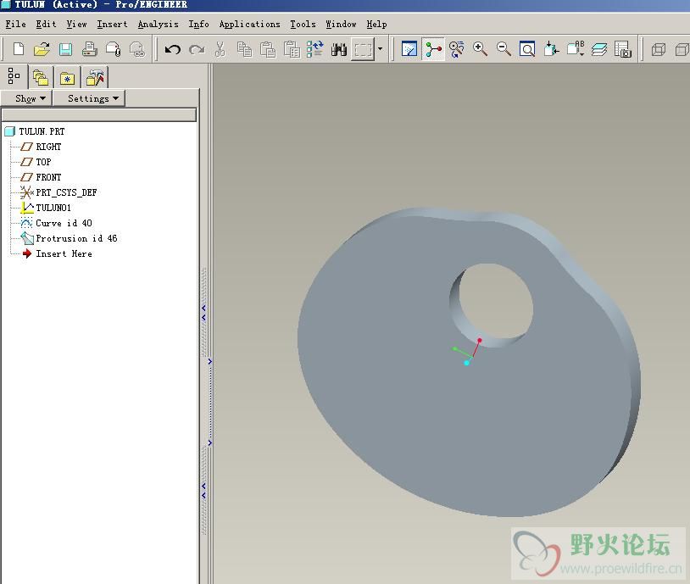This screenshot has width=690, height=584.
Task: Open the File menu
Action: (x=16, y=25)
